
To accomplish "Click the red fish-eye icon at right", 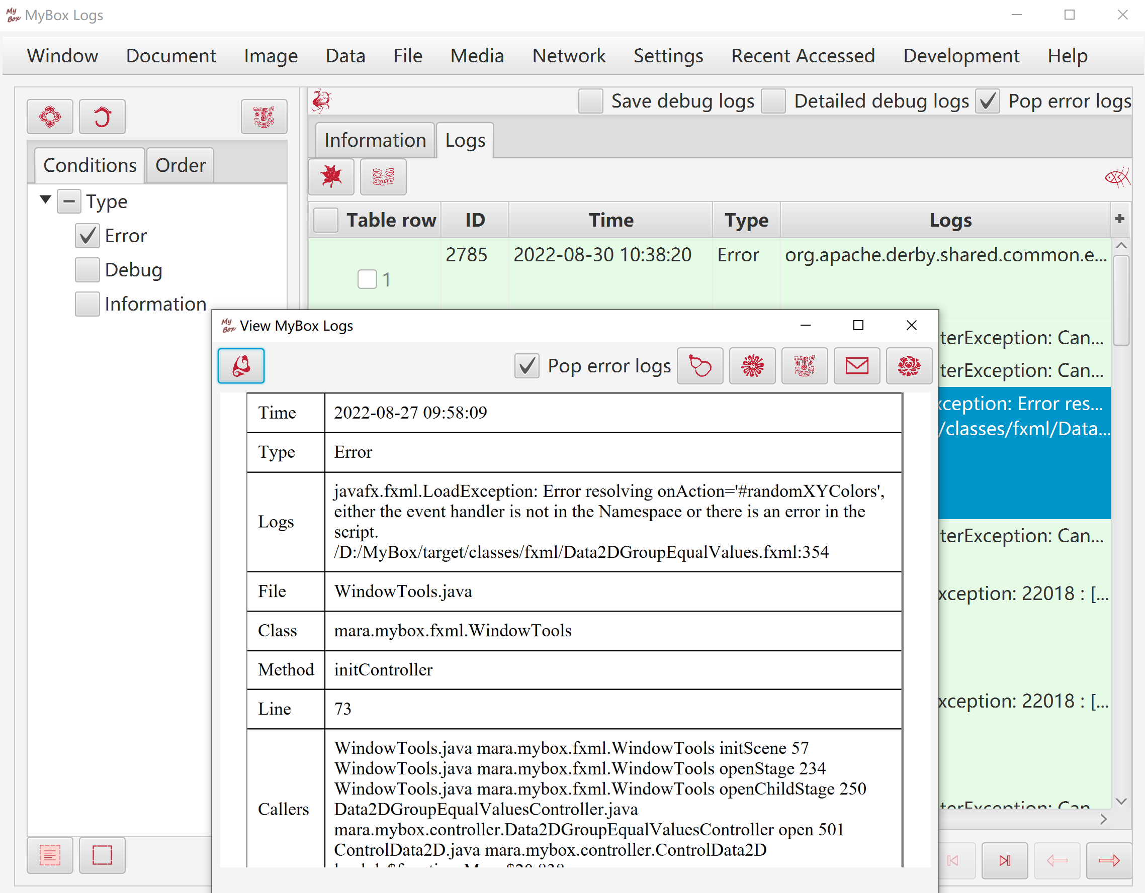I will [1117, 178].
